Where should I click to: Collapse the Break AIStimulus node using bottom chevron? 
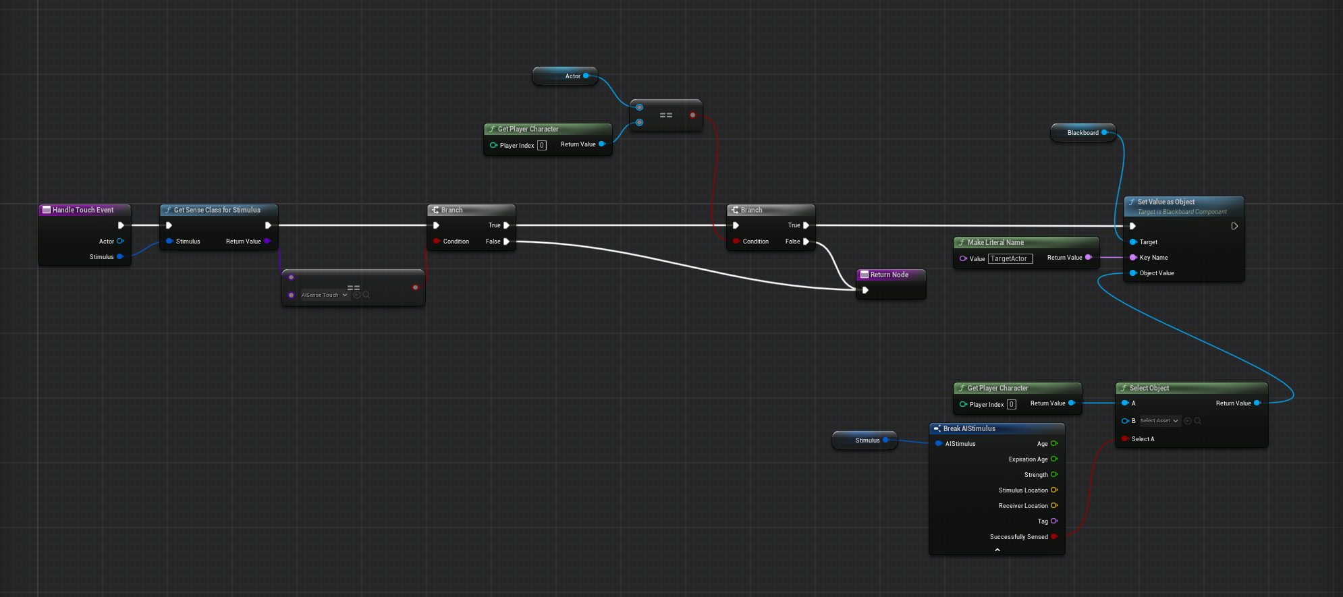[x=997, y=550]
